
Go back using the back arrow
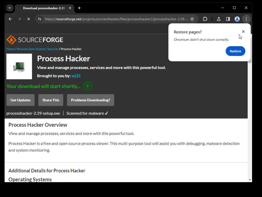click(x=10, y=19)
